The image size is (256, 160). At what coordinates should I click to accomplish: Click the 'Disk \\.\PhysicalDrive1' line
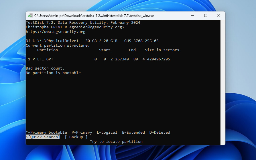92,41
